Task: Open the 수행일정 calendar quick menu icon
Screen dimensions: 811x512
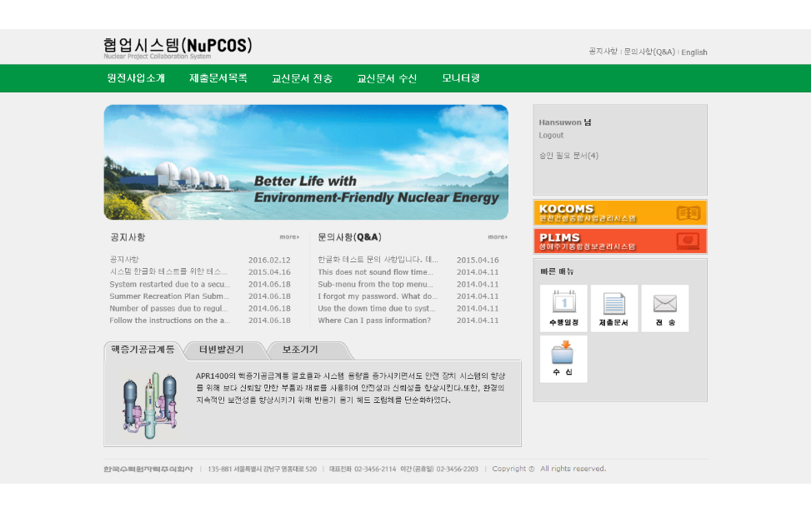Action: click(x=563, y=308)
